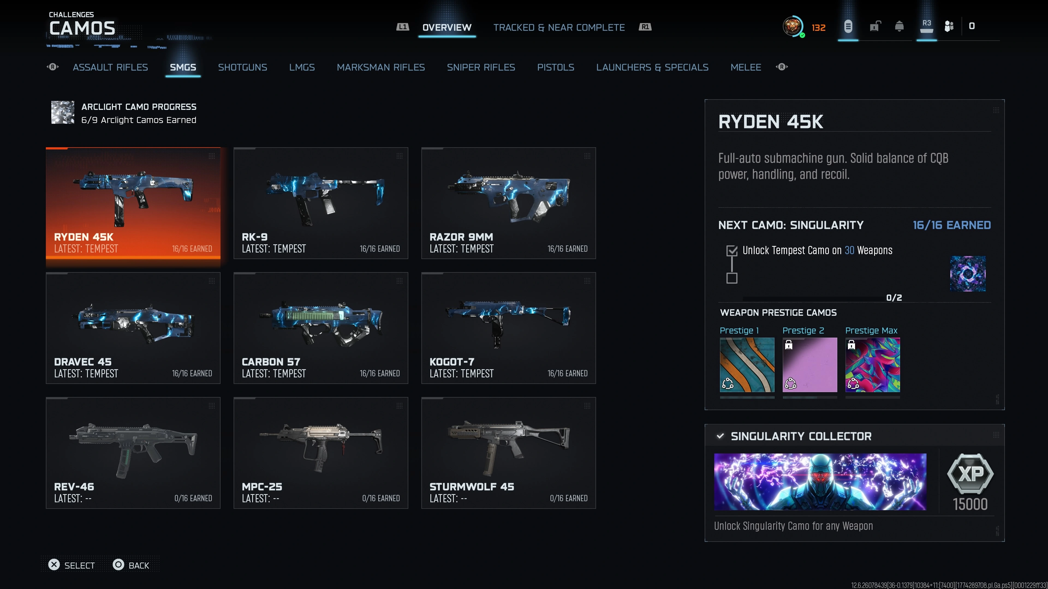The width and height of the screenshot is (1048, 589).
Task: Select the Carbon 57 weapon card
Action: click(x=321, y=327)
